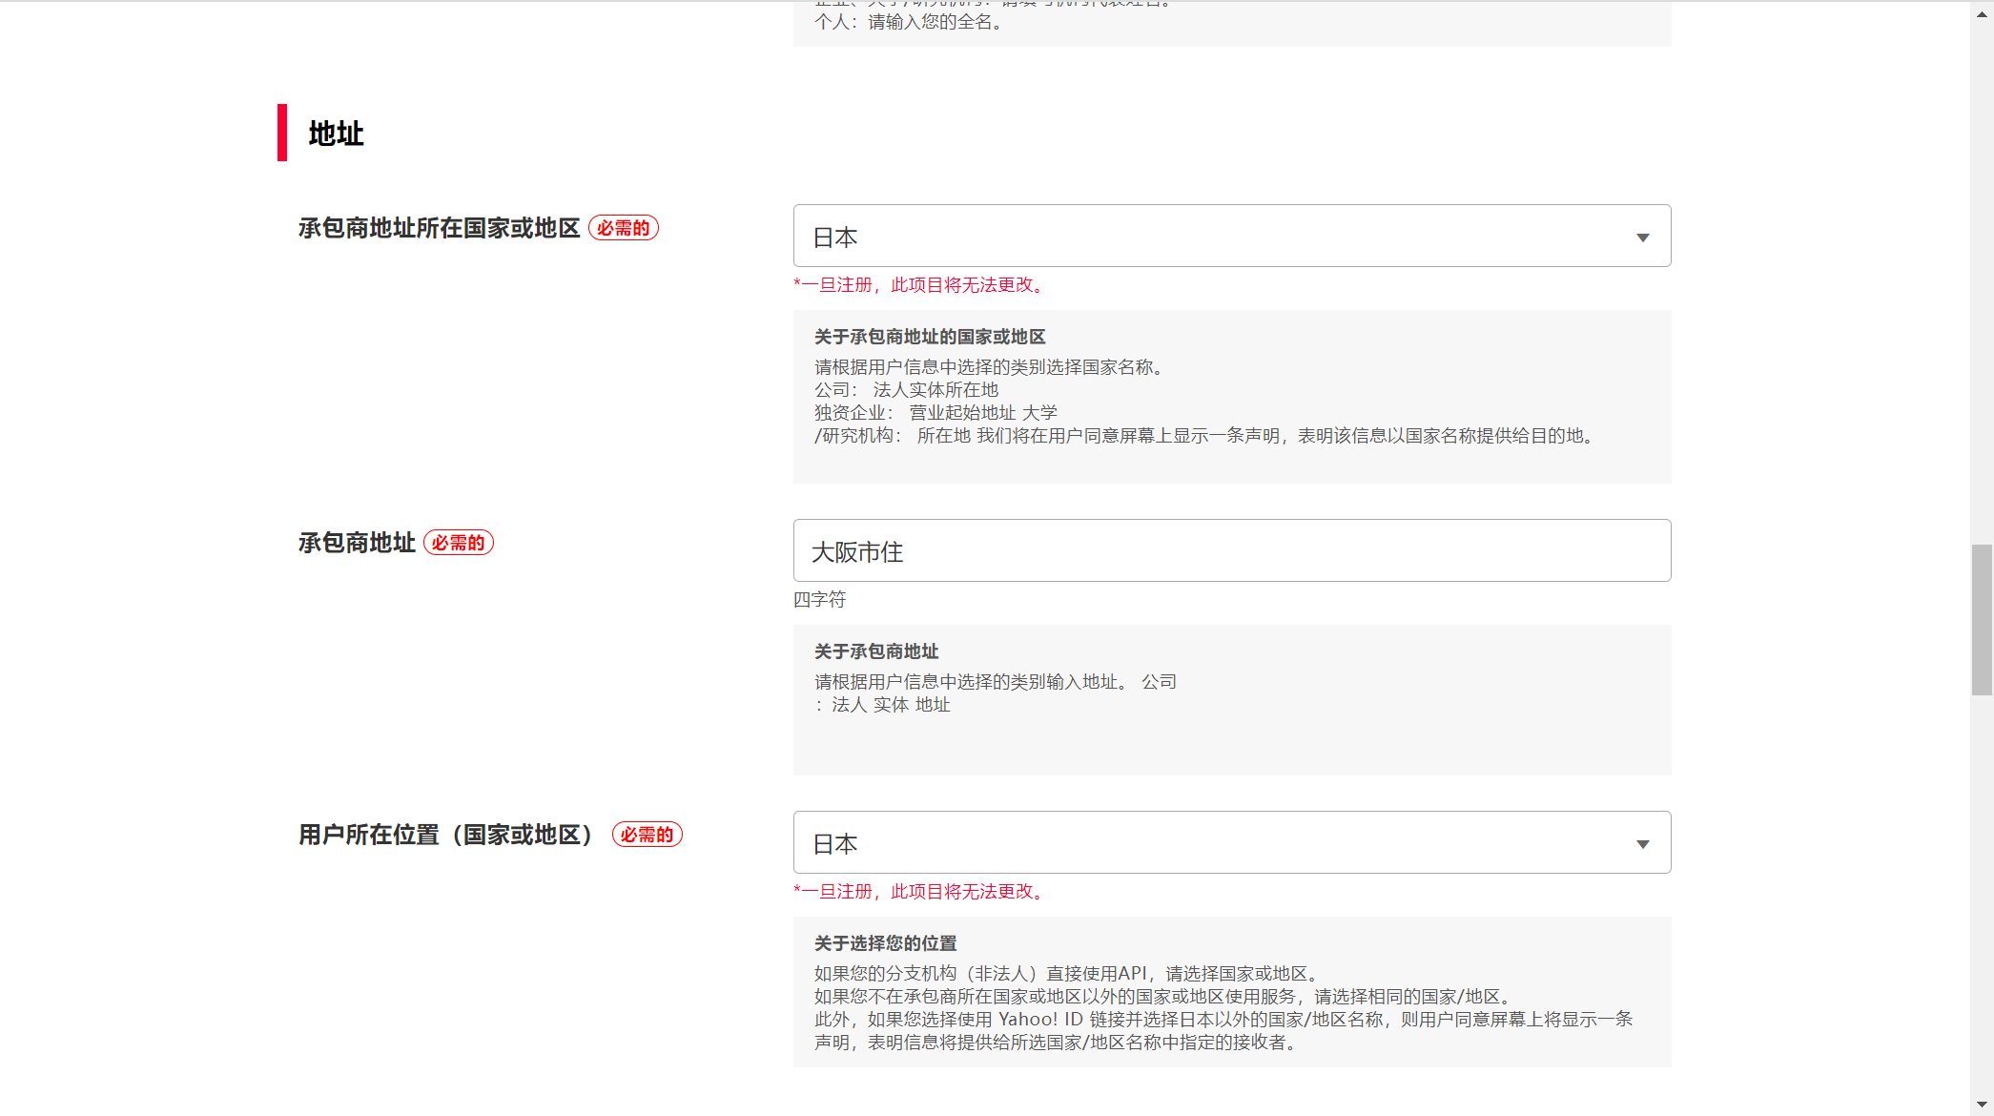The image size is (1994, 1116).
Task: Click the 承包商地址 field label
Action: [x=357, y=543]
